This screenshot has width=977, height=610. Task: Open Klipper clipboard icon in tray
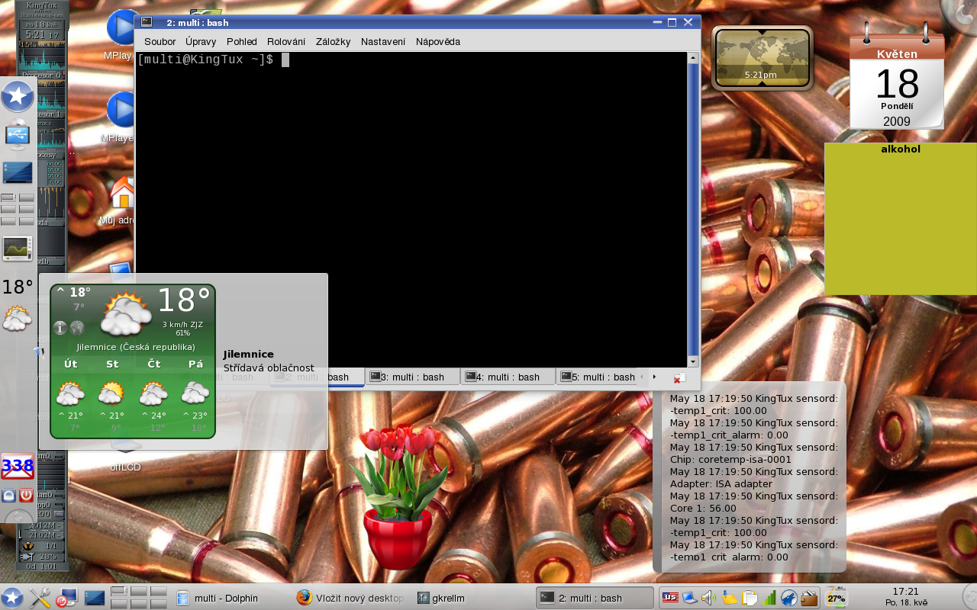click(x=750, y=598)
